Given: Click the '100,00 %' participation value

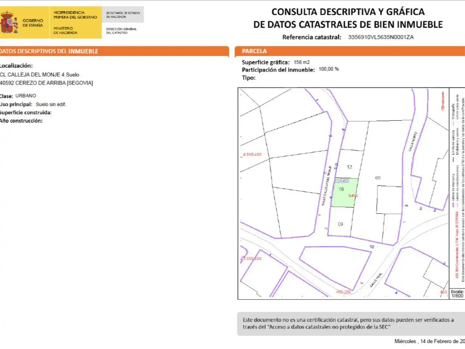Looking at the screenshot, I should point(329,69).
